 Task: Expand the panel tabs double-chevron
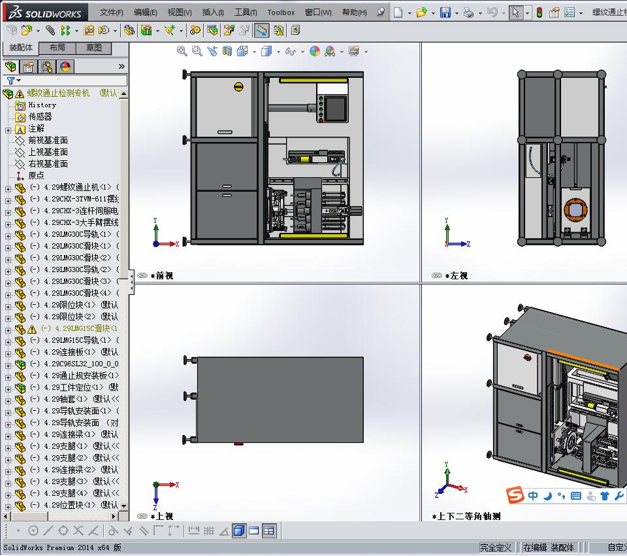click(x=121, y=67)
